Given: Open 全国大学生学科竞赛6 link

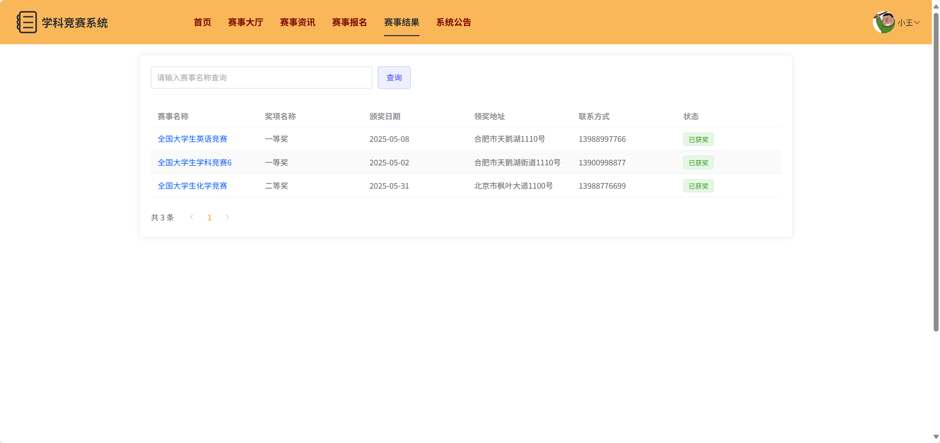Looking at the screenshot, I should (x=194, y=162).
